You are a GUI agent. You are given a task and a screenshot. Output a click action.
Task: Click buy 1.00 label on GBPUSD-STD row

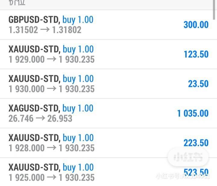tap(78, 20)
